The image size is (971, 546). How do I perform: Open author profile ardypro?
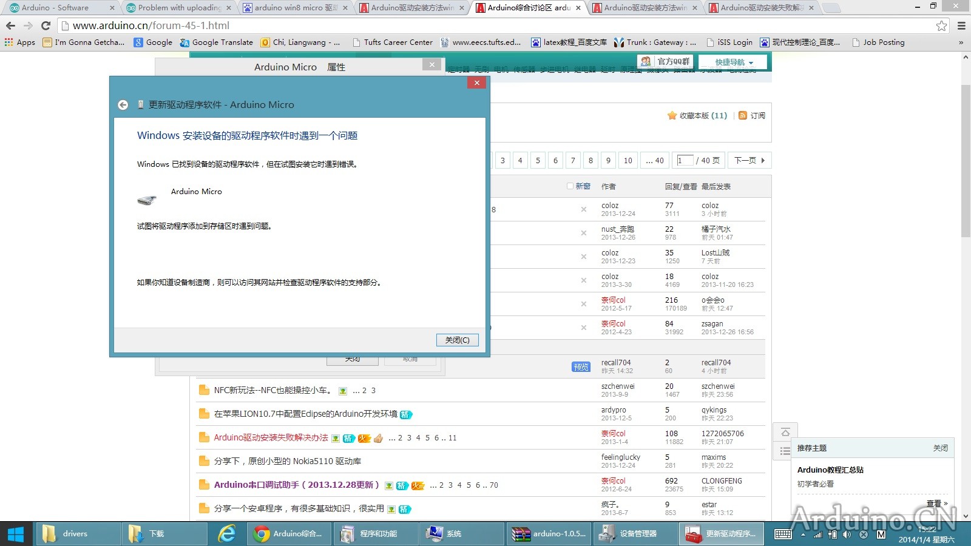pos(614,410)
